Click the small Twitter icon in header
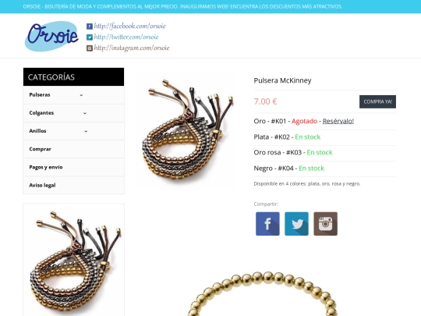Screen dimensions: 421x316 [90, 37]
